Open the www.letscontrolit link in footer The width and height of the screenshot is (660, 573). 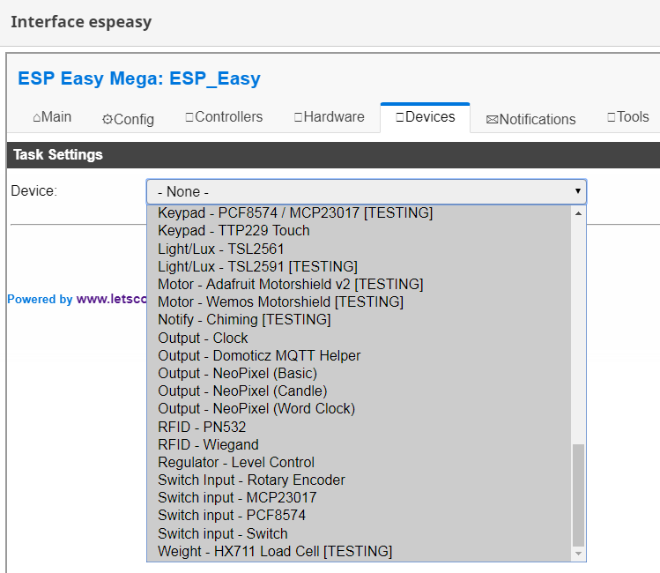[112, 299]
